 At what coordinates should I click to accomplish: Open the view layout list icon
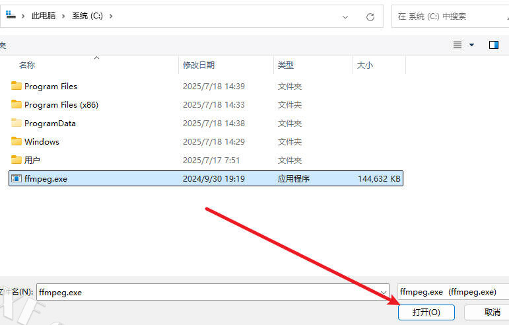coord(458,45)
